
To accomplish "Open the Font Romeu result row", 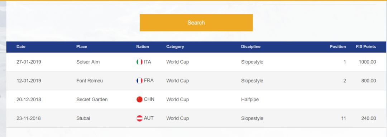I will (196, 81).
